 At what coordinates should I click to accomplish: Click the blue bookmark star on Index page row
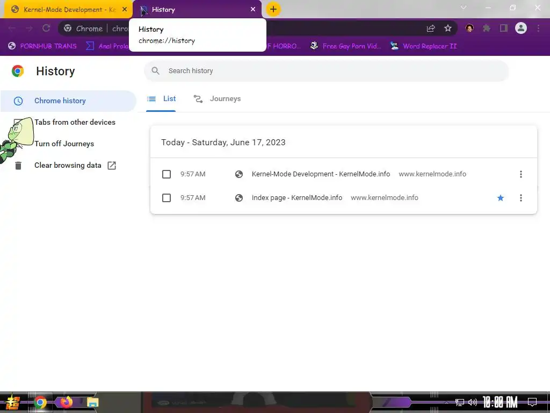tap(501, 198)
